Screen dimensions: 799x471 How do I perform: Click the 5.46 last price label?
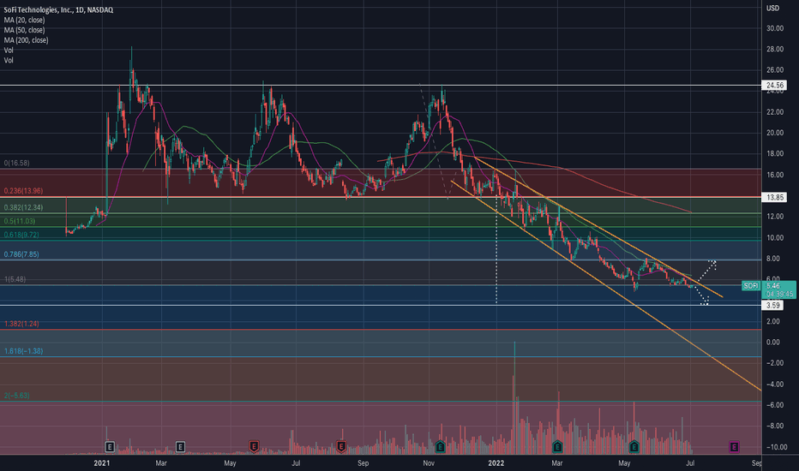coord(773,286)
